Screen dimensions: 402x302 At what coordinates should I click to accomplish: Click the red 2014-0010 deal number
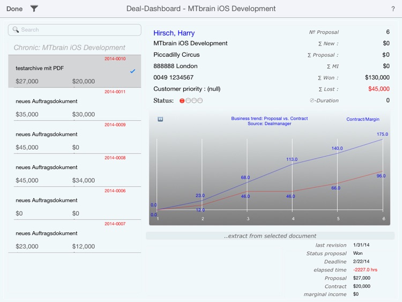(x=115, y=59)
